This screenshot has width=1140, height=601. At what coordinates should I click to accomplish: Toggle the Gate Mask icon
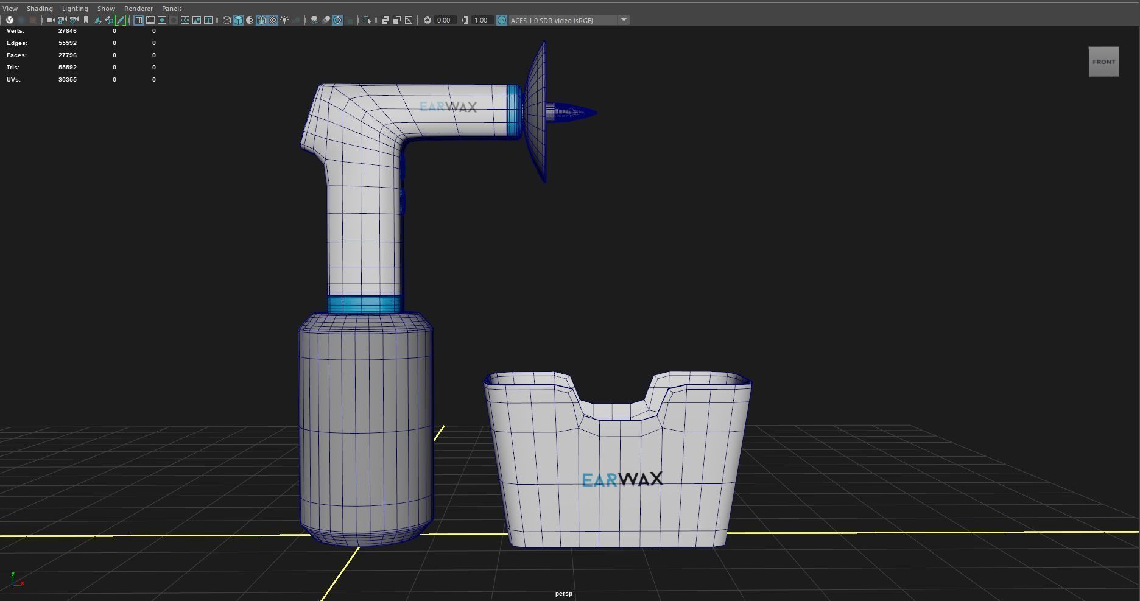click(174, 20)
